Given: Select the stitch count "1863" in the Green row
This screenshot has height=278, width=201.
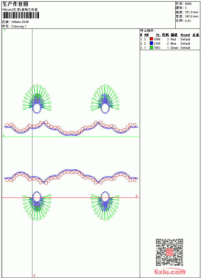Looking at the screenshot, I should [157, 48].
